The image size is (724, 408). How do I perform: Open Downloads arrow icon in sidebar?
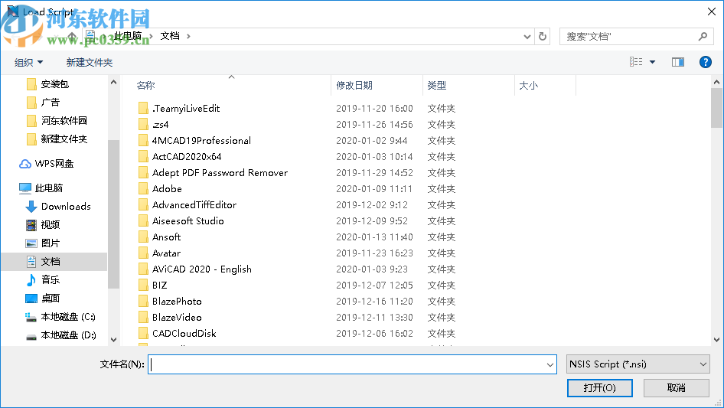[x=31, y=207]
